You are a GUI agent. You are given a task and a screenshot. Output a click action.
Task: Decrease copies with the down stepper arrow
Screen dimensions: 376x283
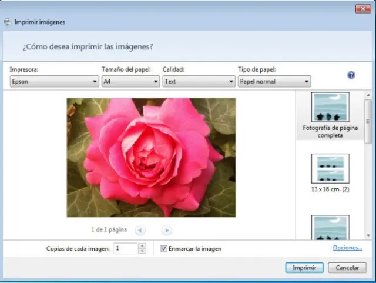pyautogui.click(x=142, y=251)
